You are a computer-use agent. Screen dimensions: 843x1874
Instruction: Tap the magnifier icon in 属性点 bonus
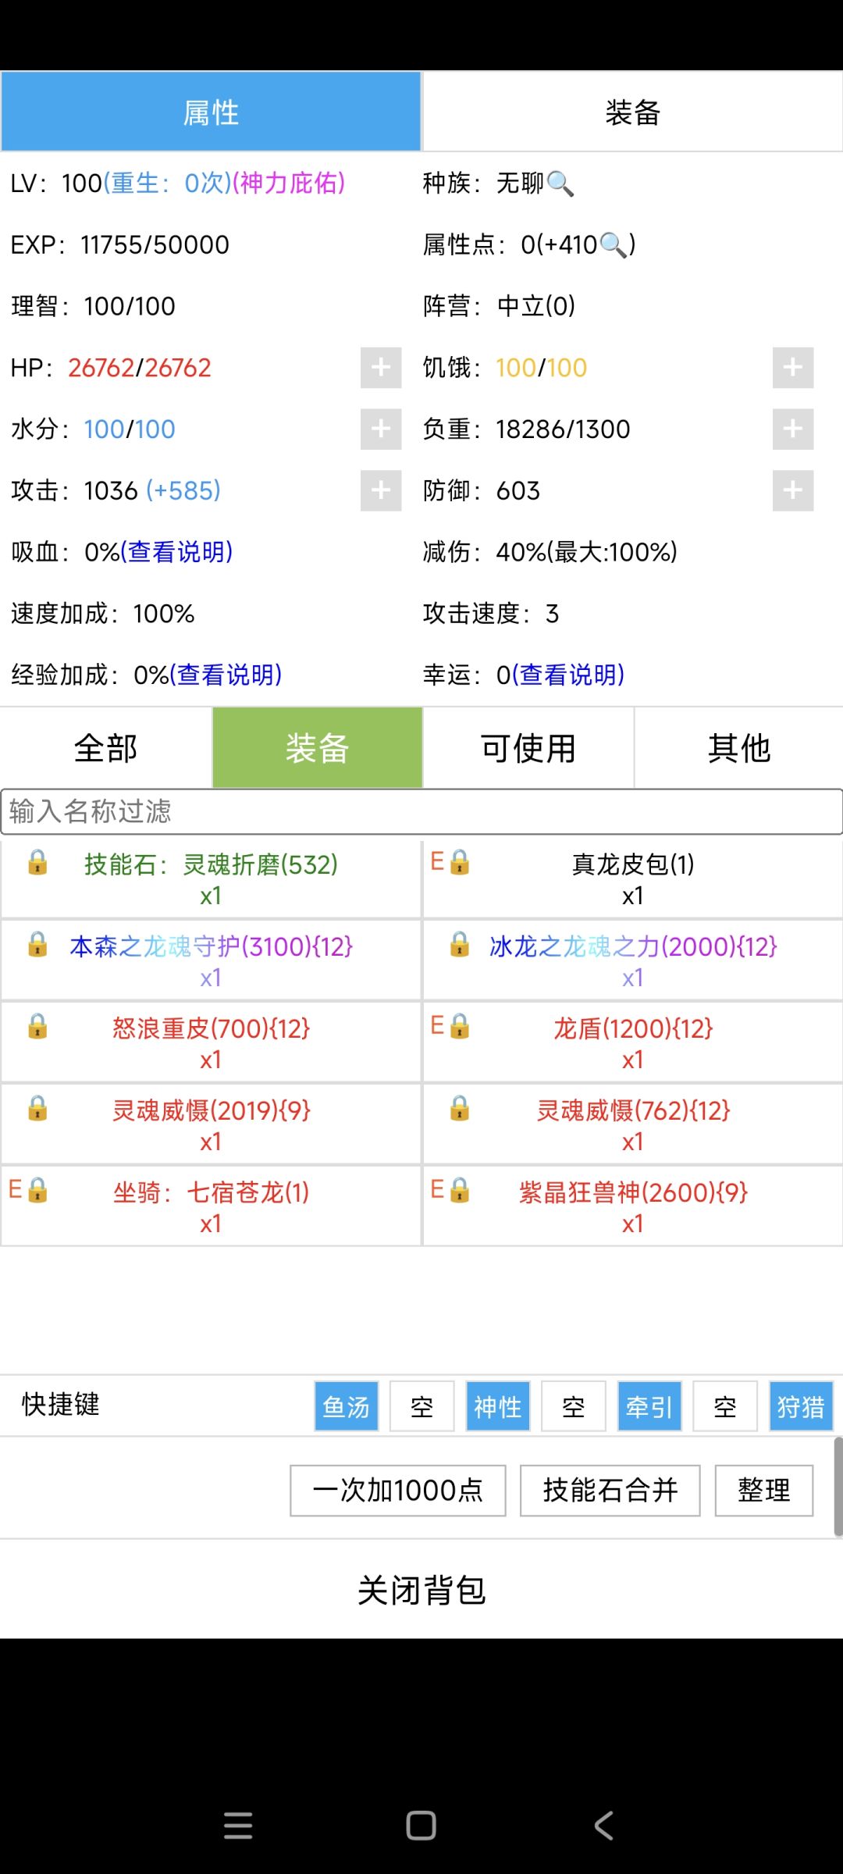pos(614,245)
